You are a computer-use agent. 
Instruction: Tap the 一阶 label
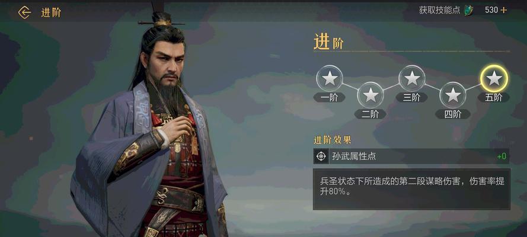[x=330, y=97]
